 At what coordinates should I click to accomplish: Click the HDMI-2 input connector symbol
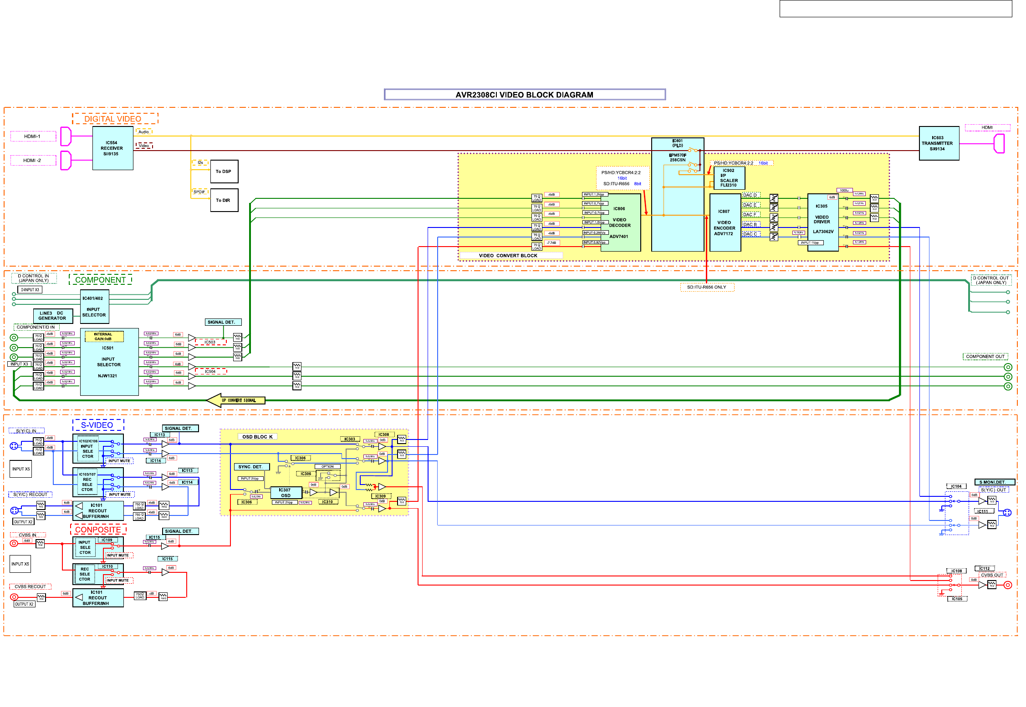66,161
